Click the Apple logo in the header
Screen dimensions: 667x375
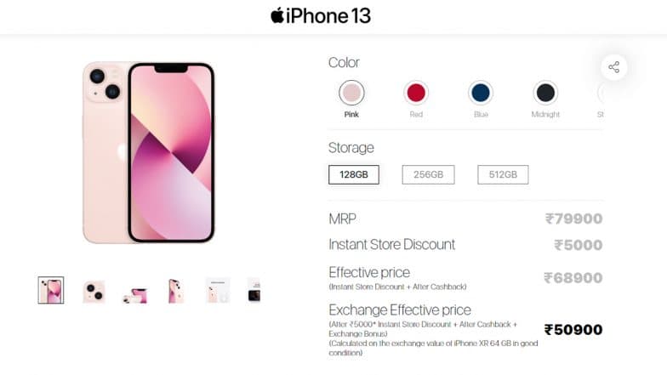[x=277, y=15]
